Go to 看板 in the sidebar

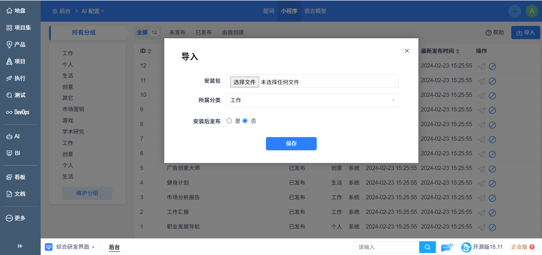coord(16,177)
